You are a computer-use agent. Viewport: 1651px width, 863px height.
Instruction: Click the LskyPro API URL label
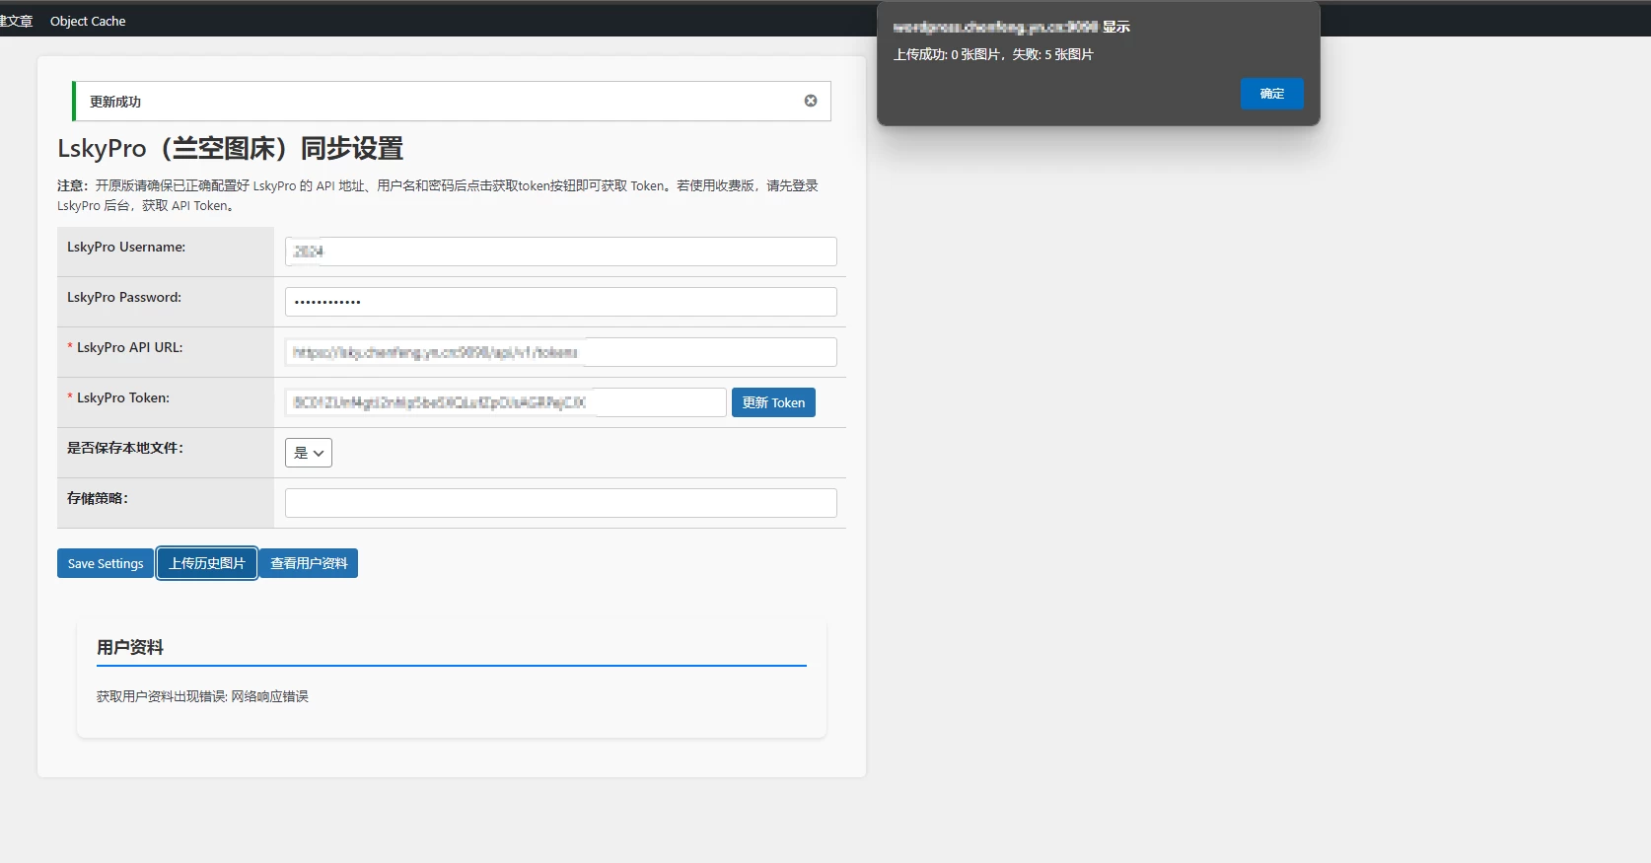pos(129,347)
